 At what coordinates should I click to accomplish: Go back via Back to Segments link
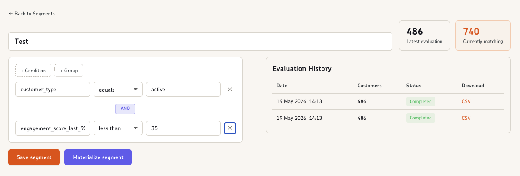click(x=31, y=14)
